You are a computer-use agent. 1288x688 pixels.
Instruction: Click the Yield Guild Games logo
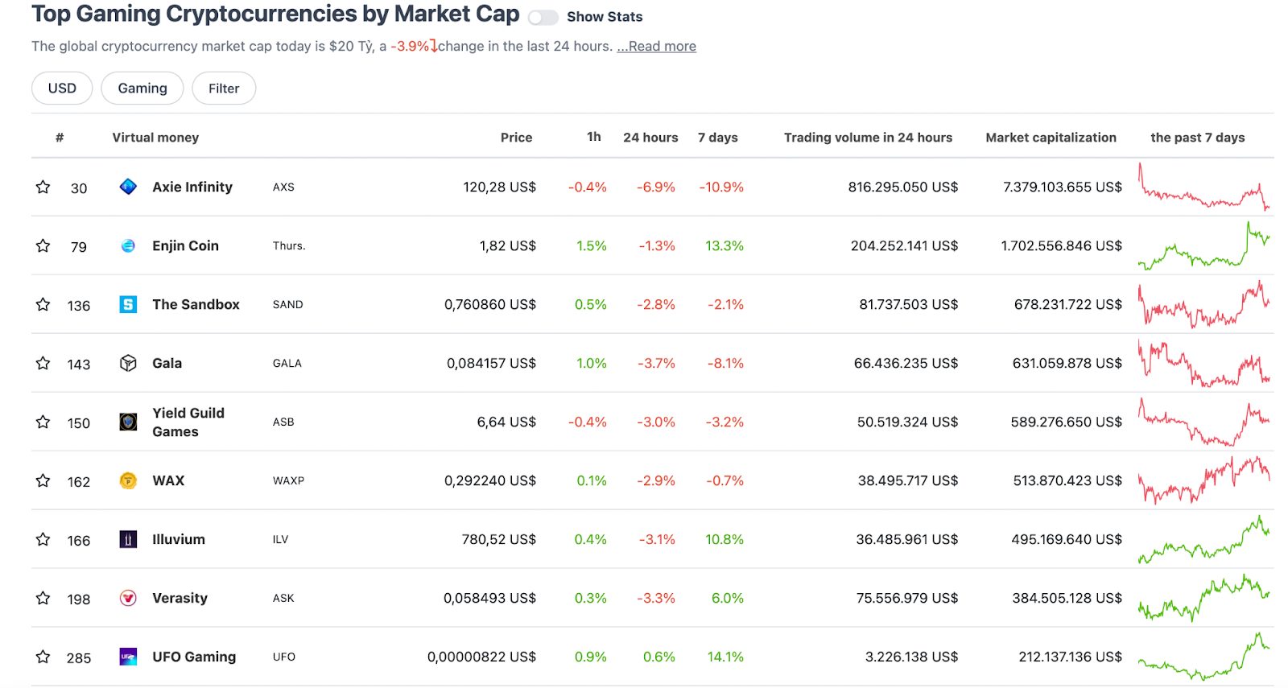[x=128, y=422]
